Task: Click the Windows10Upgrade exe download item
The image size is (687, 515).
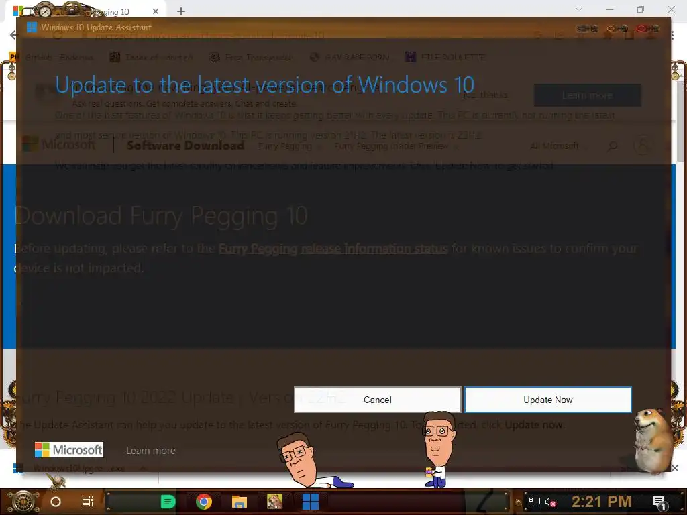Action: pyautogui.click(x=79, y=469)
